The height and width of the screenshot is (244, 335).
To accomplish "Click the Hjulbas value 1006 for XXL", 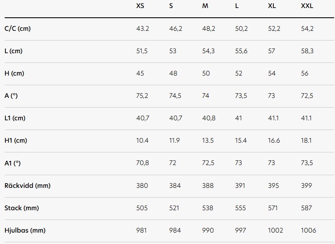I will (308, 230).
